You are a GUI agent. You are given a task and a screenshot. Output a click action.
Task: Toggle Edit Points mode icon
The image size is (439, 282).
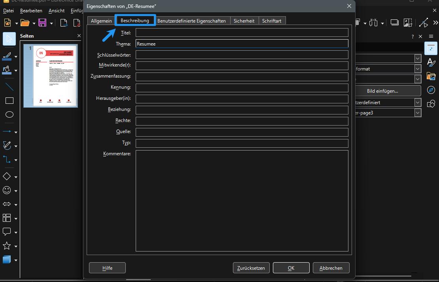click(424, 23)
